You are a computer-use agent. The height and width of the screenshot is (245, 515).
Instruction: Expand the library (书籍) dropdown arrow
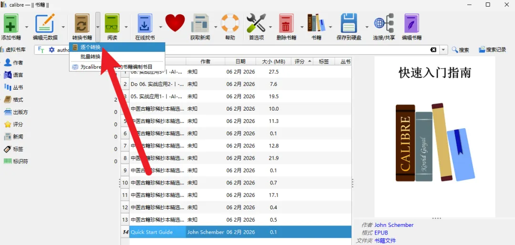pyautogui.click(x=331, y=27)
